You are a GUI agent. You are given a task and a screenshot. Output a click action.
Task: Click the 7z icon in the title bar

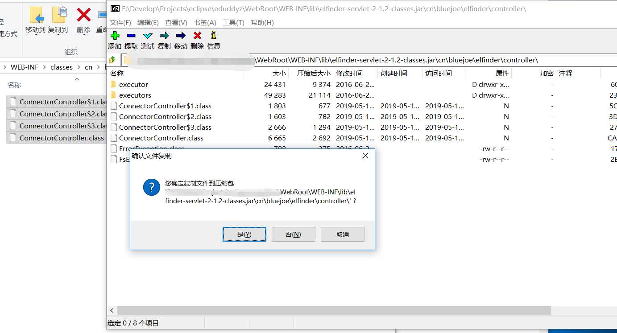coord(115,8)
